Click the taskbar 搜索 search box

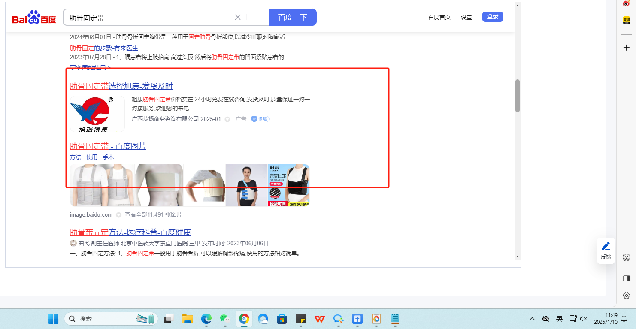111,319
